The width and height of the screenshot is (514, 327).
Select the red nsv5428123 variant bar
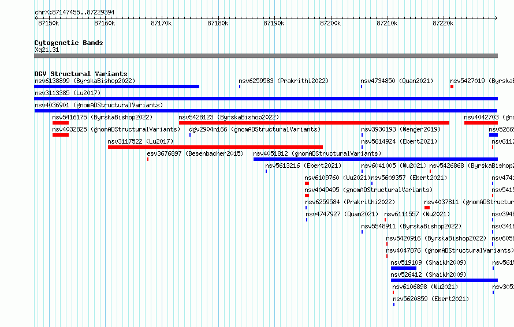pyautogui.click(x=314, y=123)
